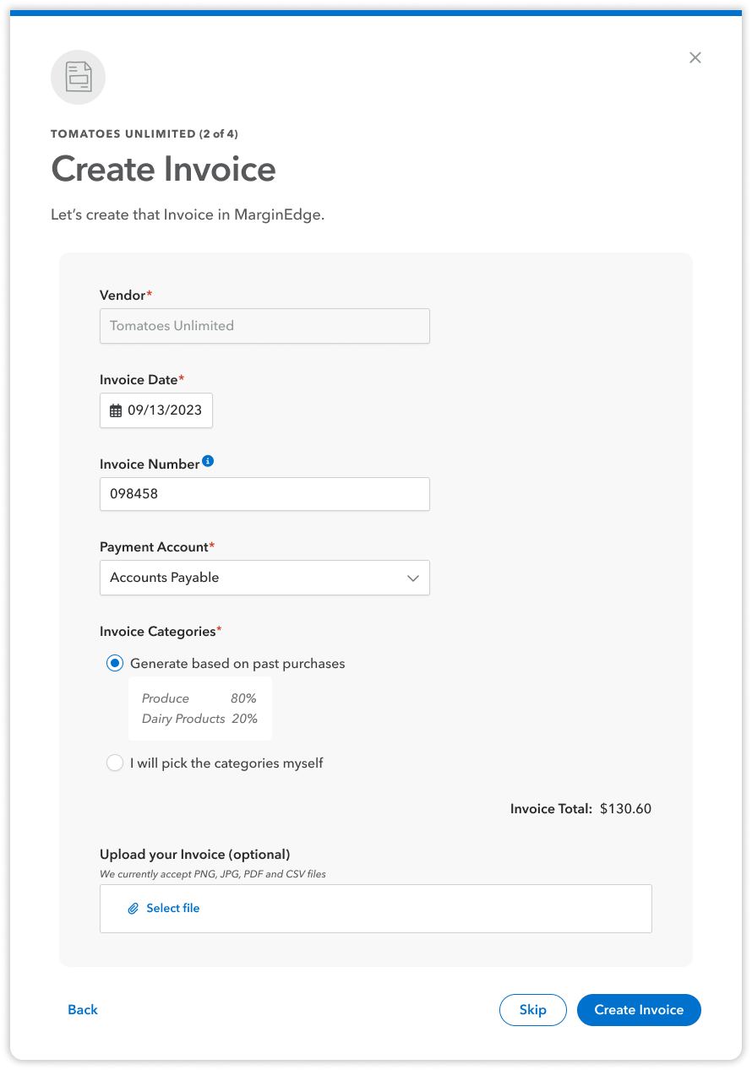
Task: Click the Dairy Products 20% row
Action: (199, 719)
